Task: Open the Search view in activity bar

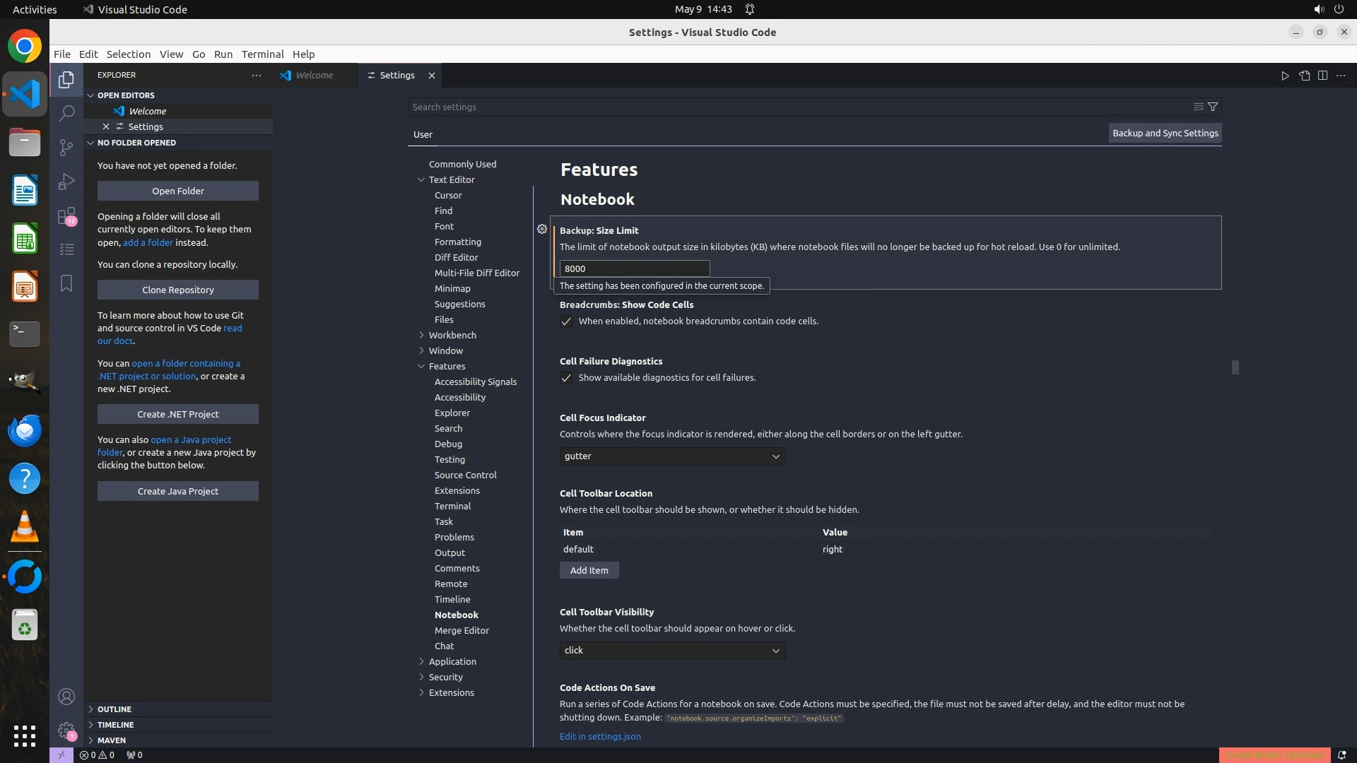Action: [x=66, y=113]
